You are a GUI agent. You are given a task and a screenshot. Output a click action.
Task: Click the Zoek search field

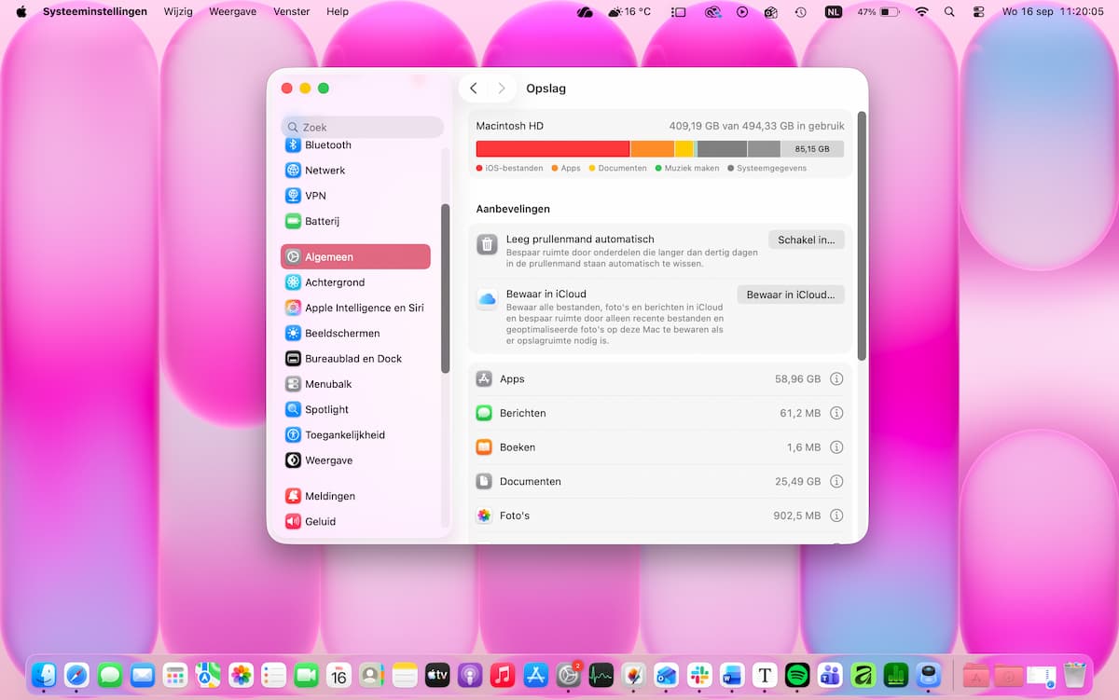pyautogui.click(x=362, y=127)
